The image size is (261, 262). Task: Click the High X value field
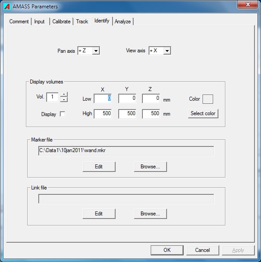(103, 114)
